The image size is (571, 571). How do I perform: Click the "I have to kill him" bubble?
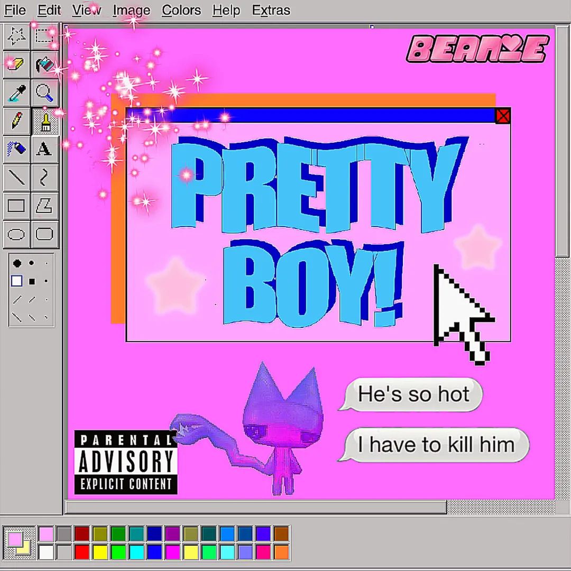[435, 445]
